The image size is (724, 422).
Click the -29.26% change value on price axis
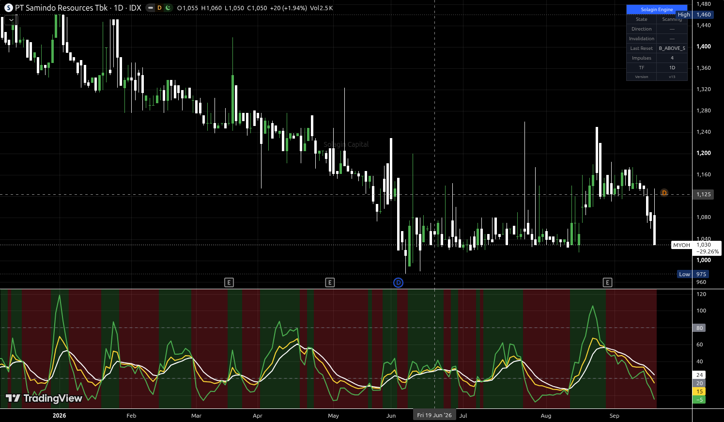pos(708,251)
